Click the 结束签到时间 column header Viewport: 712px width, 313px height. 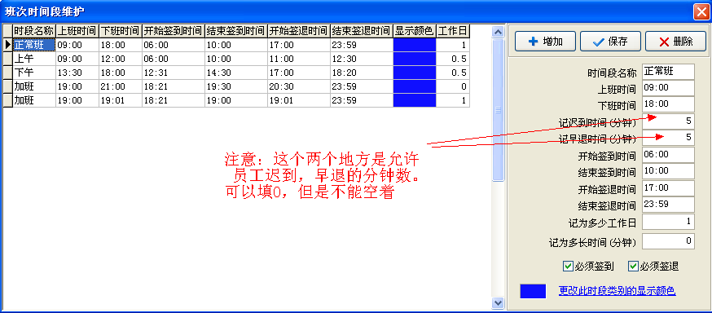tap(236, 31)
